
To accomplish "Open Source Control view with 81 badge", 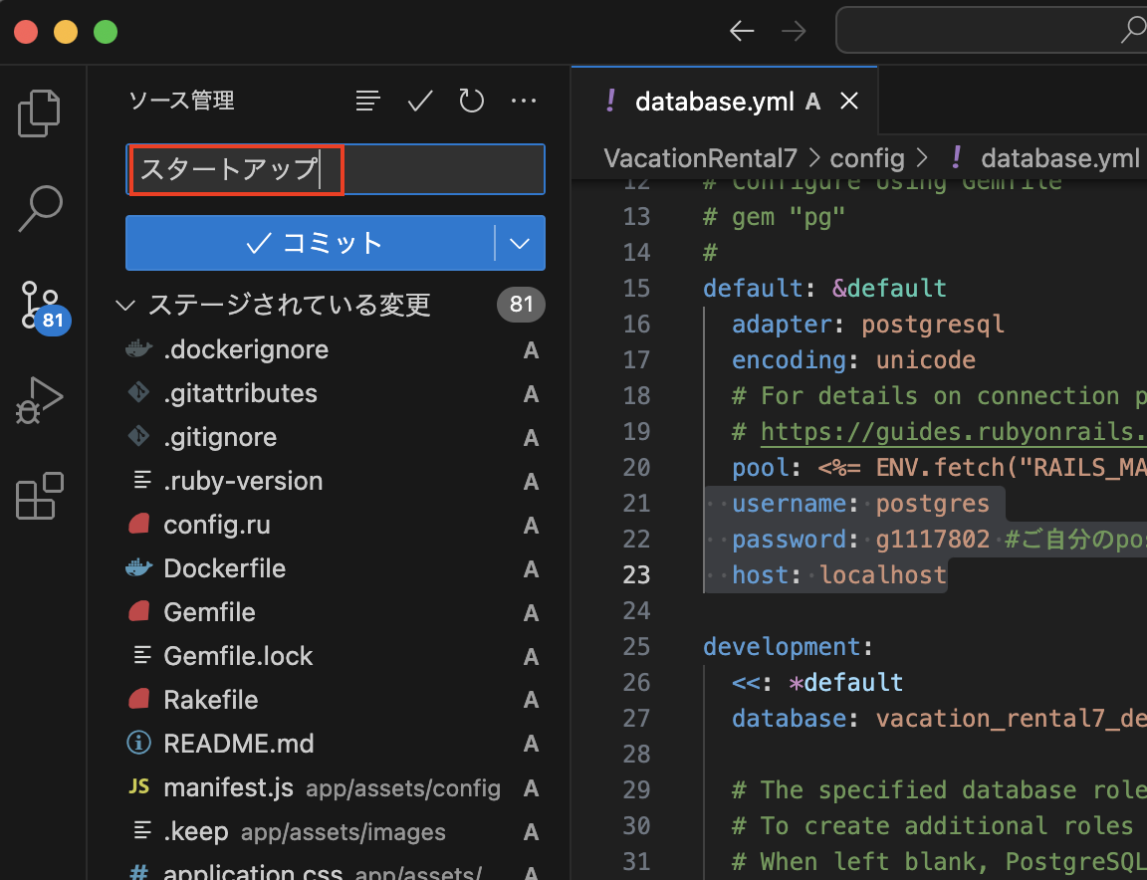I will point(44,307).
